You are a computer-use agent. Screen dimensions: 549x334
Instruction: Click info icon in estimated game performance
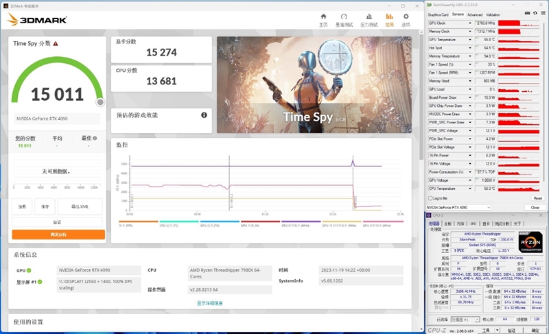tap(204, 115)
